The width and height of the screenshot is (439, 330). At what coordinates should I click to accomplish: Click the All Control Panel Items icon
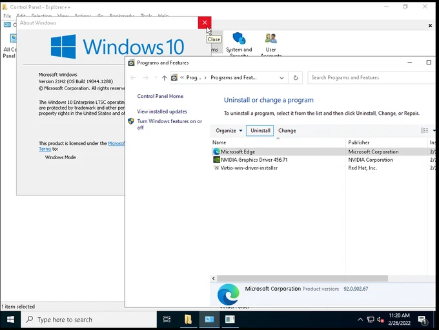click(x=13, y=38)
